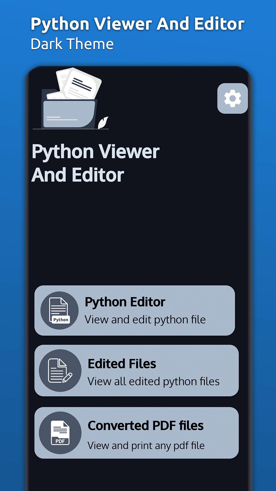
Task: Tap the 'Edited Files' heading text
Action: click(x=122, y=364)
